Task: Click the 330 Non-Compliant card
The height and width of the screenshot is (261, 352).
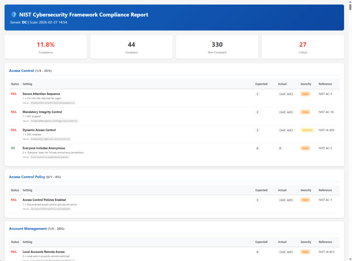Action: tap(217, 47)
